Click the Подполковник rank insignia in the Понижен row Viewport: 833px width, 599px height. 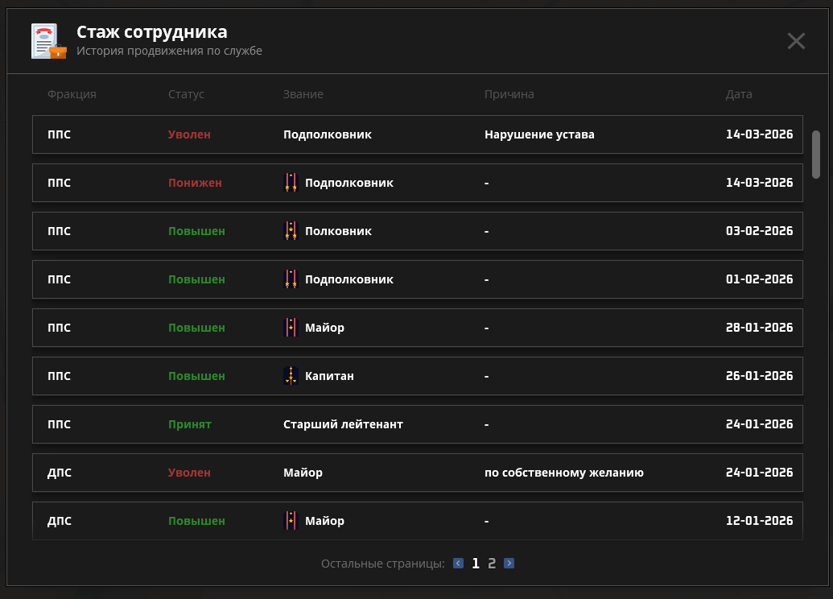click(292, 183)
